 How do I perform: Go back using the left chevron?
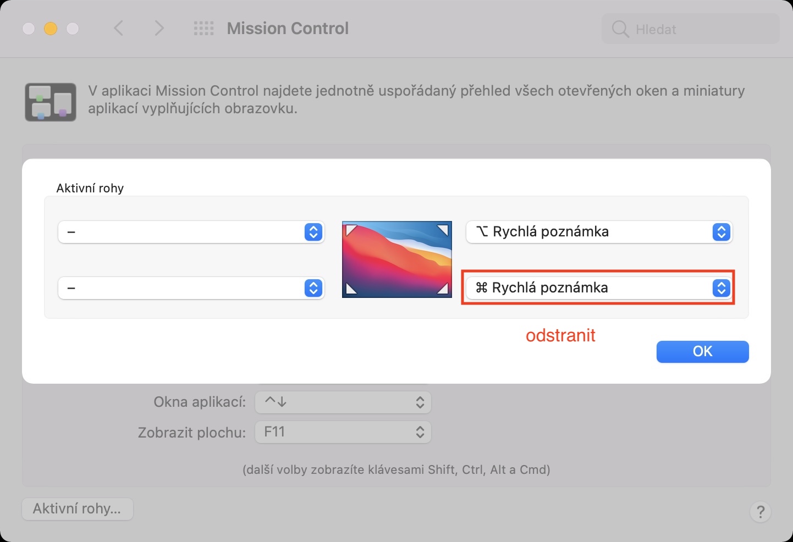118,28
